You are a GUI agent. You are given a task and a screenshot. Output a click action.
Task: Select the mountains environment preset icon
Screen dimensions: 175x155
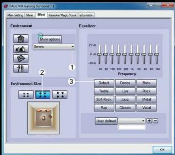point(21,49)
